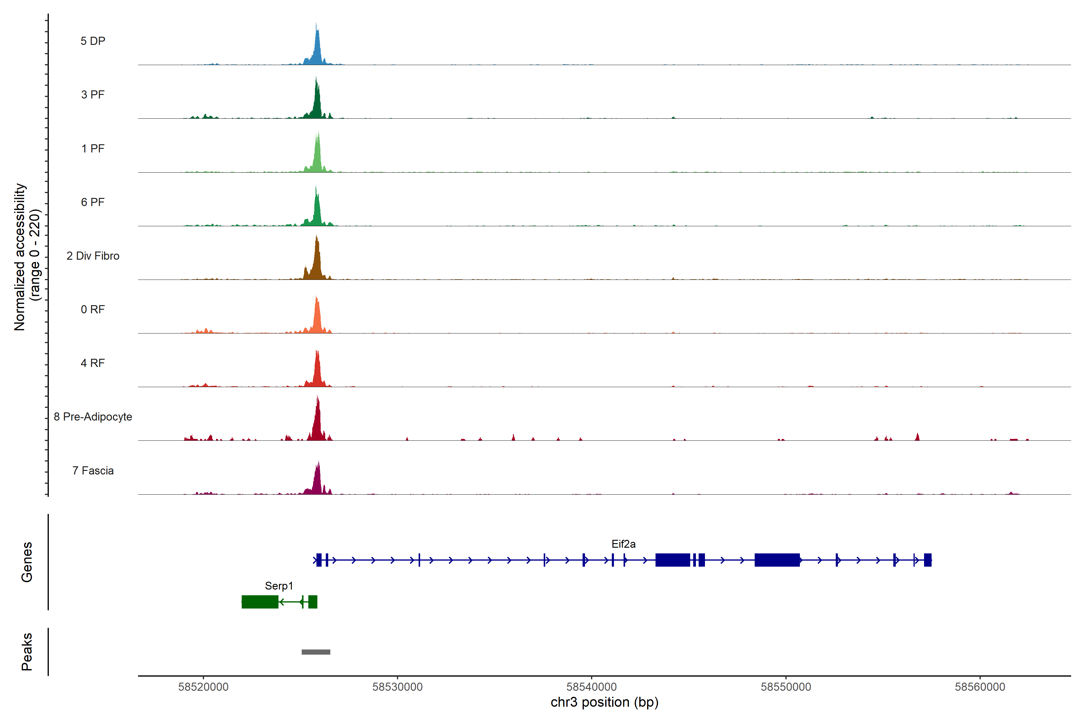
Task: Click the 6 PF track label
Action: pyautogui.click(x=93, y=202)
